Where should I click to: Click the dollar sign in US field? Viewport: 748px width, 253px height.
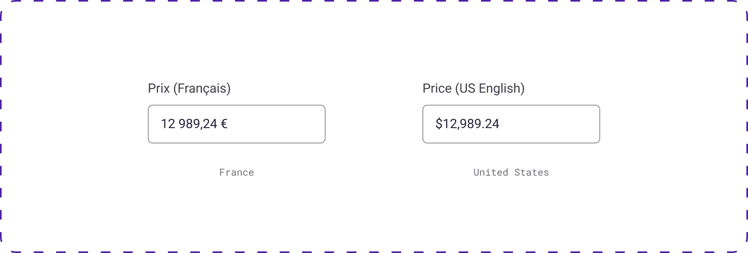pyautogui.click(x=439, y=124)
